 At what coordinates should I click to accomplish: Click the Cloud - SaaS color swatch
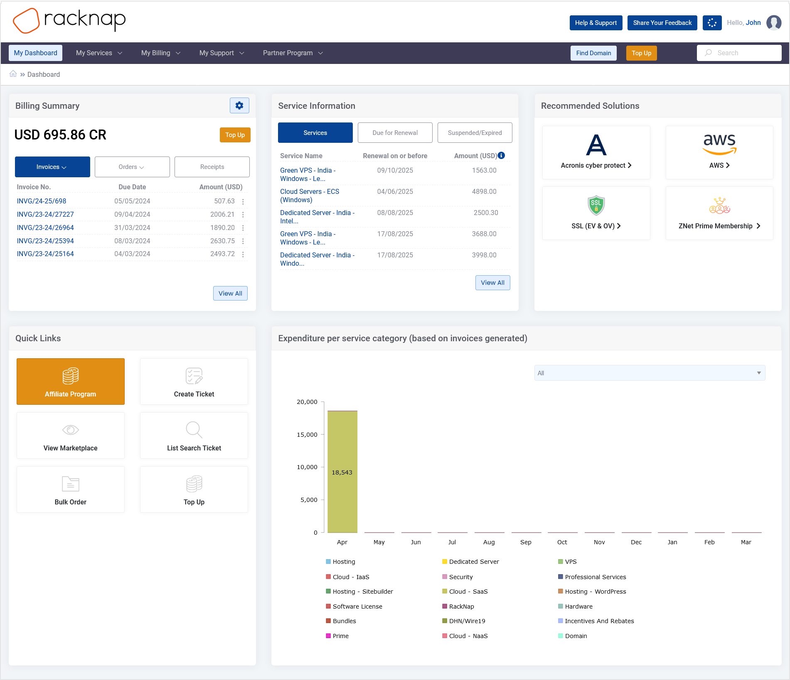(445, 592)
